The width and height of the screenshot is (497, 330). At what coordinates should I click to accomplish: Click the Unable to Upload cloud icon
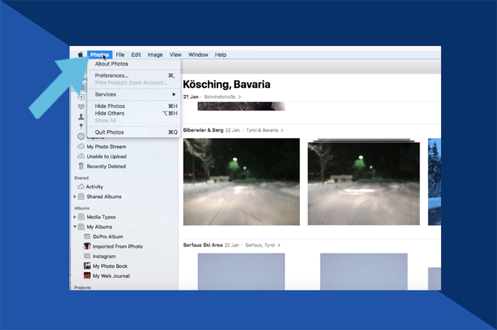pos(81,156)
